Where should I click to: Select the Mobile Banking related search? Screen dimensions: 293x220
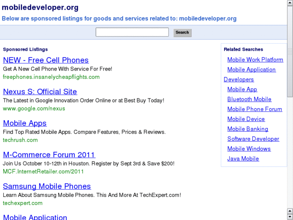coord(247,129)
